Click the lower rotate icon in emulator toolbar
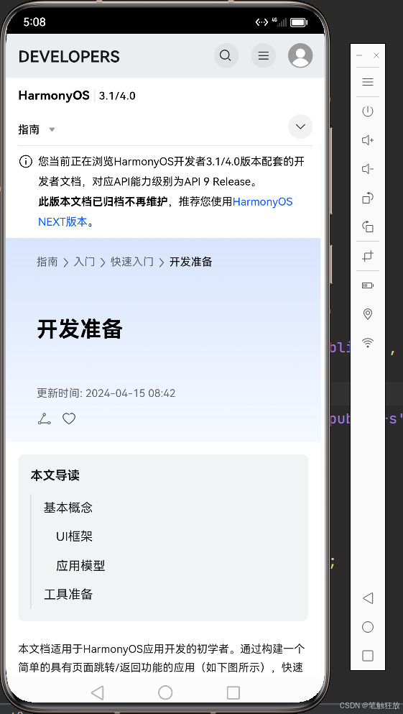403x714 pixels. tap(368, 226)
